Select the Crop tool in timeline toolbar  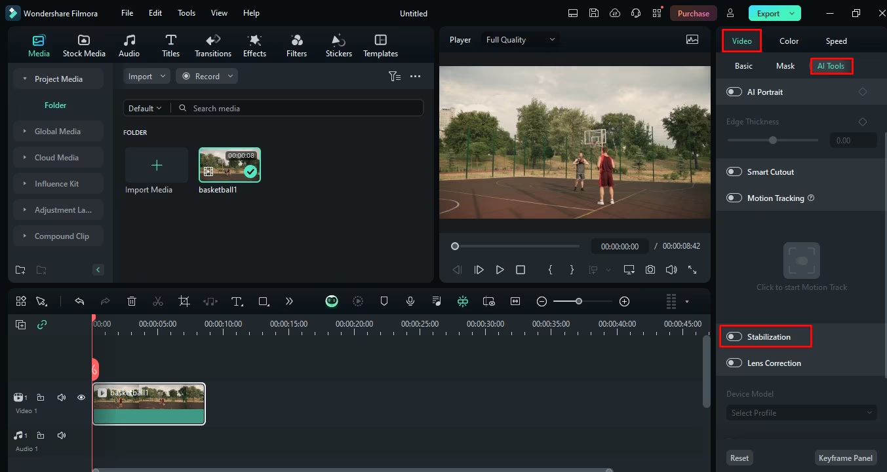[184, 301]
